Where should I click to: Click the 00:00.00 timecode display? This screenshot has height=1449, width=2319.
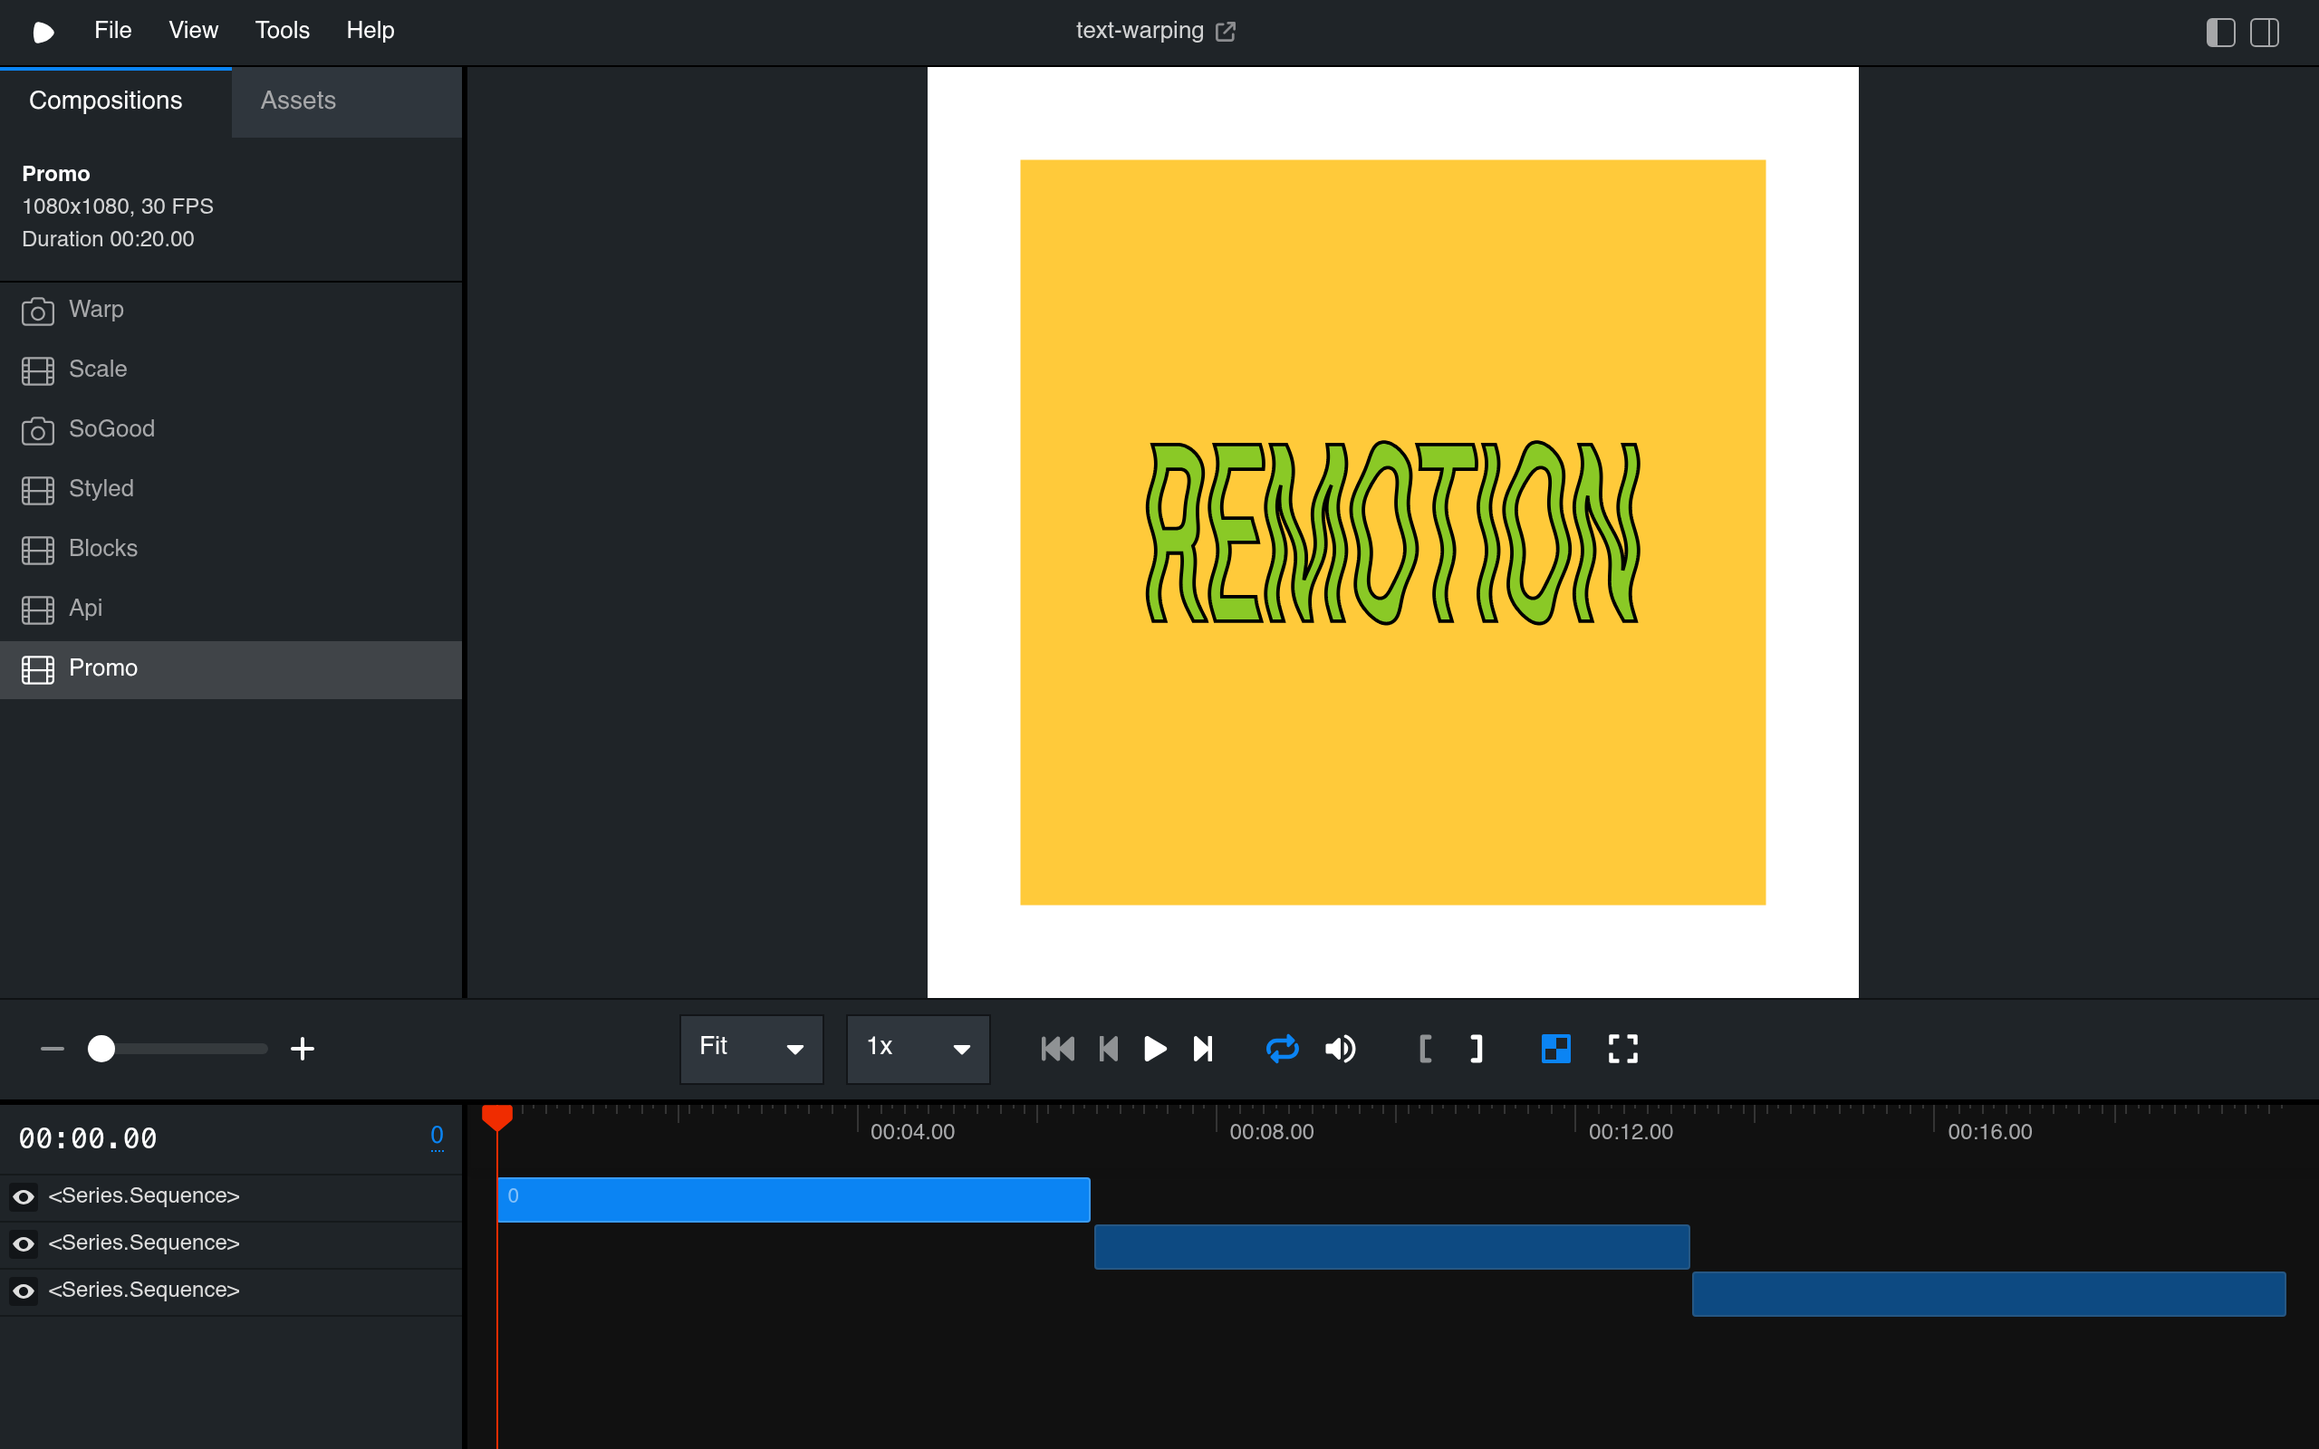pyautogui.click(x=88, y=1139)
